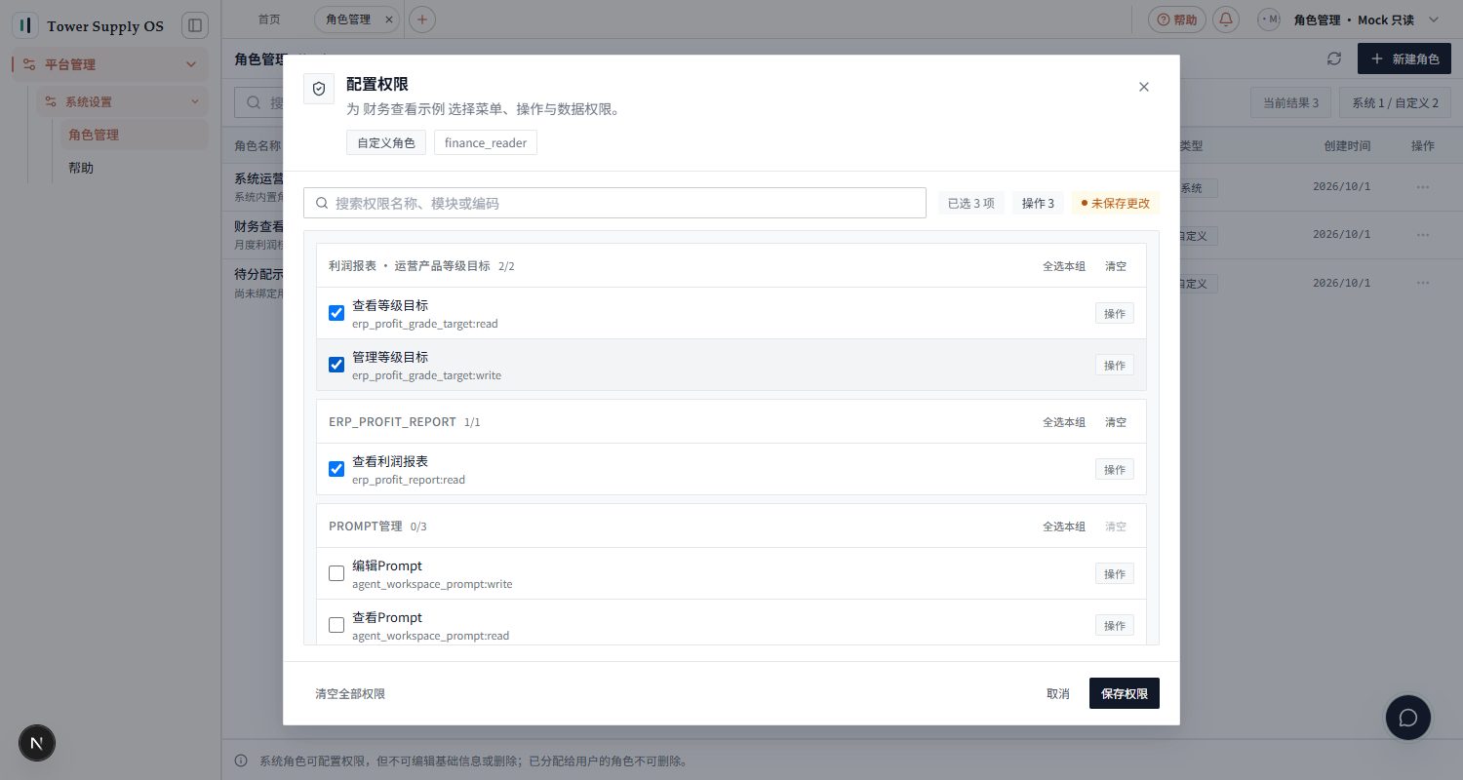Click the 系统设置 sidebar icon
The height and width of the screenshot is (780, 1463).
point(52,101)
